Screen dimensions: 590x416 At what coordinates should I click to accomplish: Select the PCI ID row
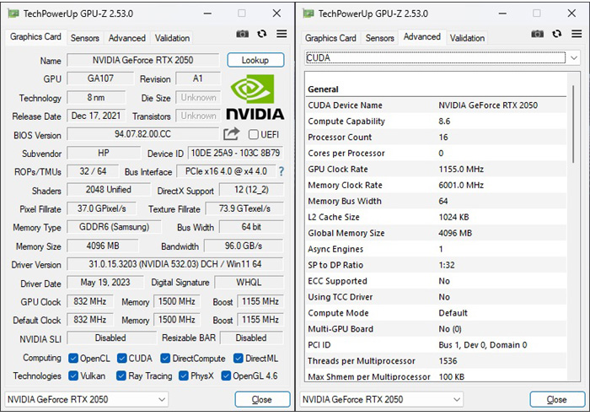pos(437,345)
